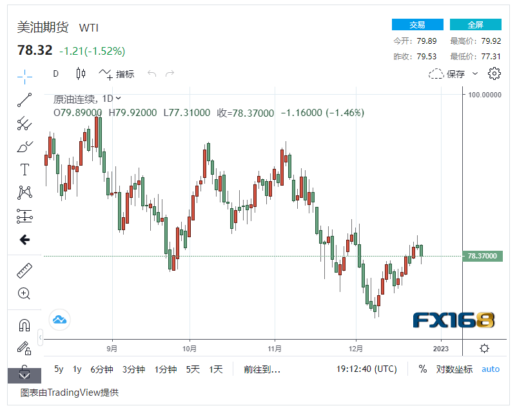Click the 交易 trade button

coord(417,24)
